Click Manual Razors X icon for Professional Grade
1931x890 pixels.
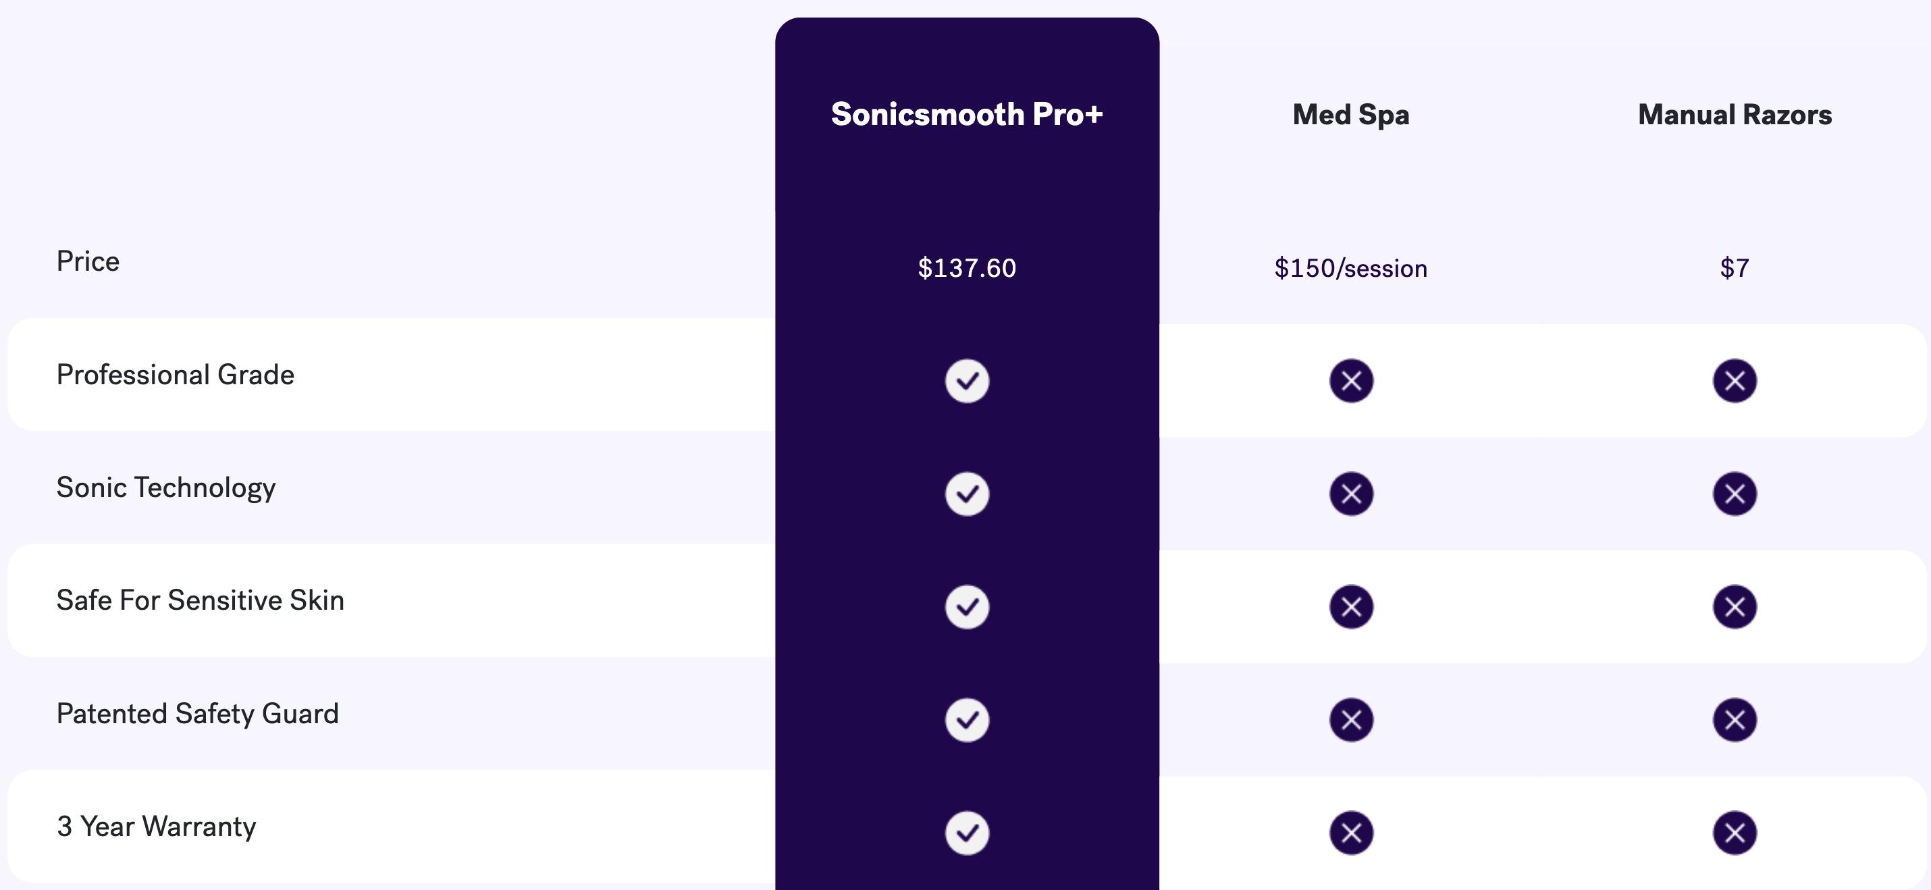(1735, 381)
